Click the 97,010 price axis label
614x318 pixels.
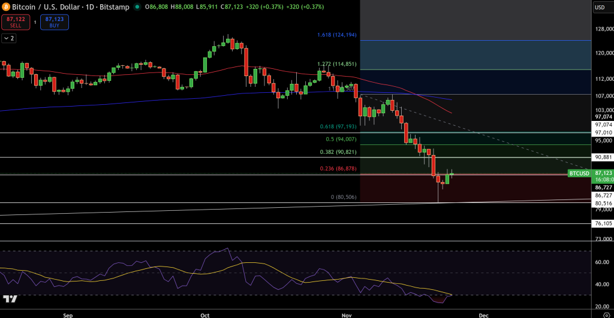pyautogui.click(x=603, y=132)
